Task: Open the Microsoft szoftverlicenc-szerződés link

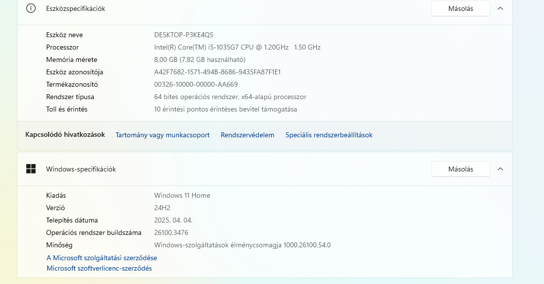Action: pos(99,268)
